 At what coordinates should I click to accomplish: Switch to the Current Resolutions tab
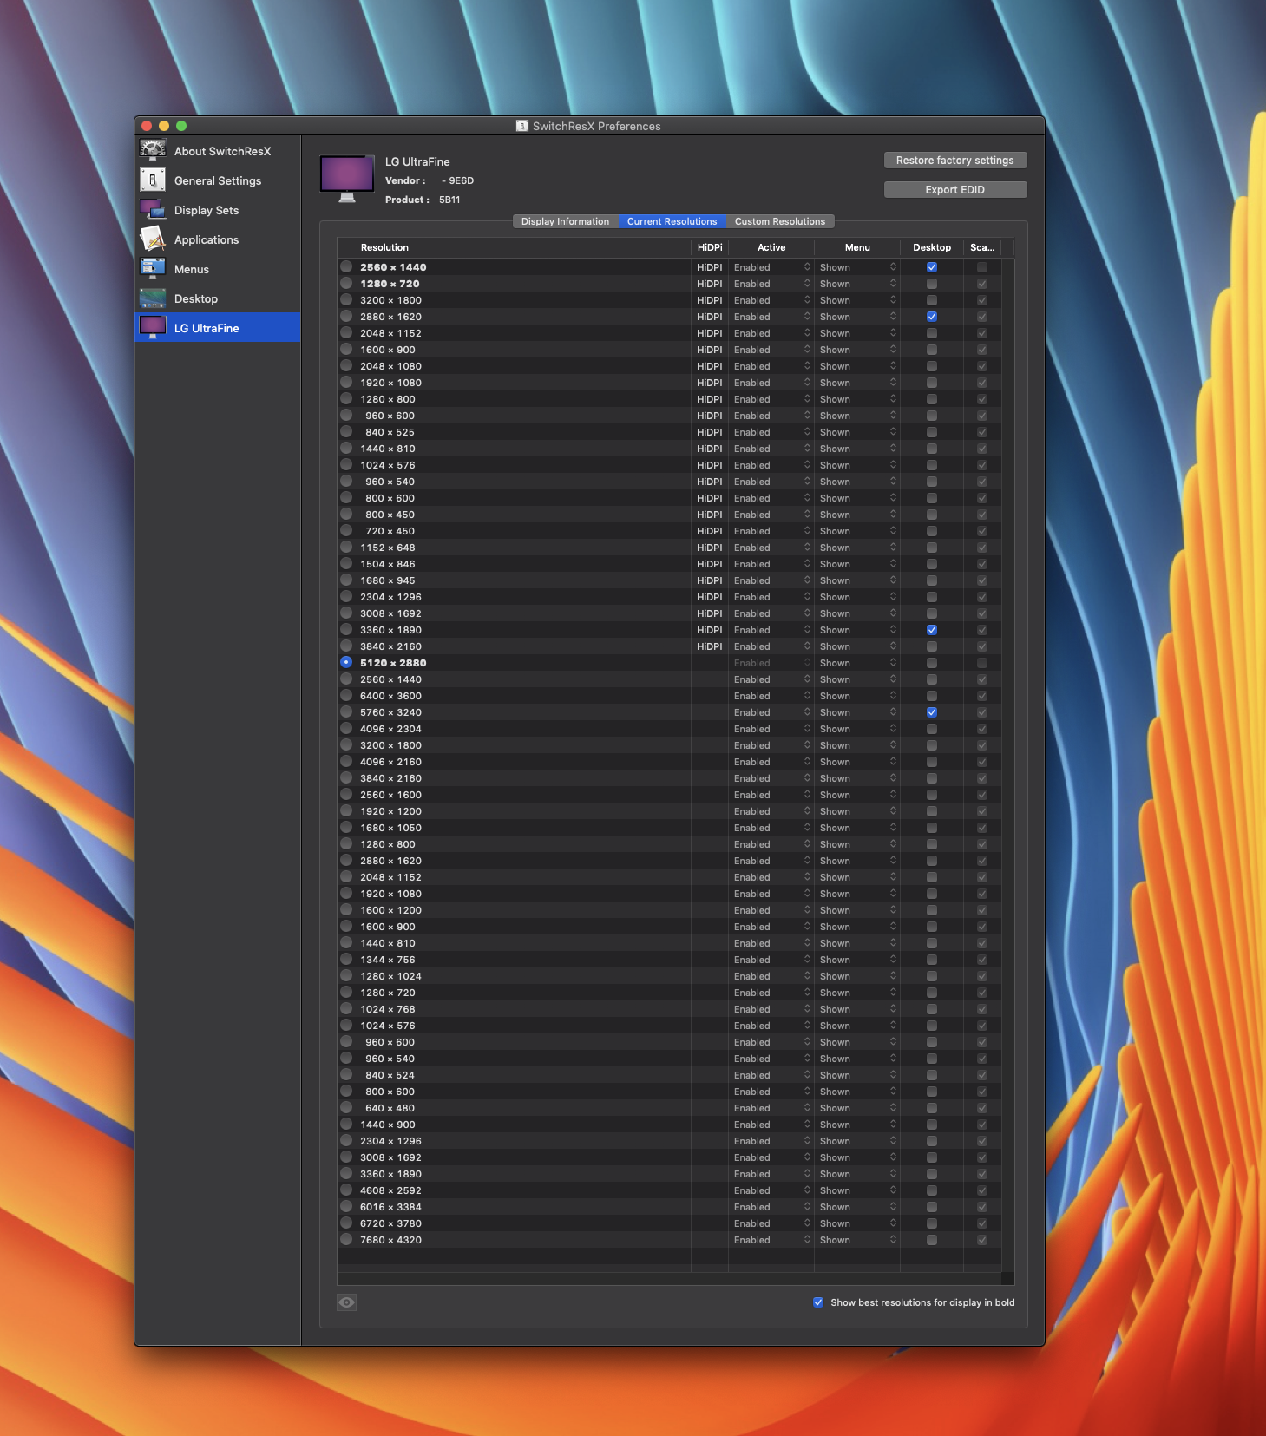672,222
